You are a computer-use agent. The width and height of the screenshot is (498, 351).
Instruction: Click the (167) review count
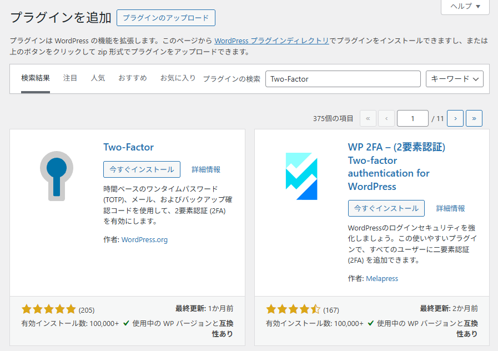[x=331, y=310]
